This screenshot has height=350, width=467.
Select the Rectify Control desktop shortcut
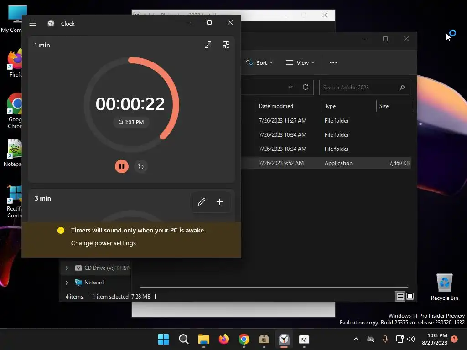pyautogui.click(x=14, y=201)
